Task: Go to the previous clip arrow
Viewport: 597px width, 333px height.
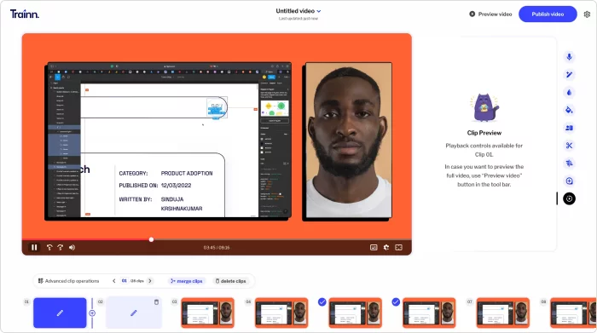Action: point(113,281)
